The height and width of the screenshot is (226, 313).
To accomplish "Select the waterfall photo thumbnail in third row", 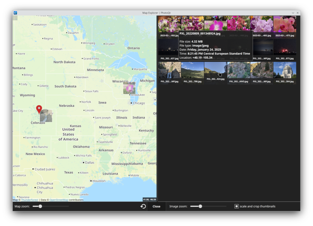I will point(169,70).
